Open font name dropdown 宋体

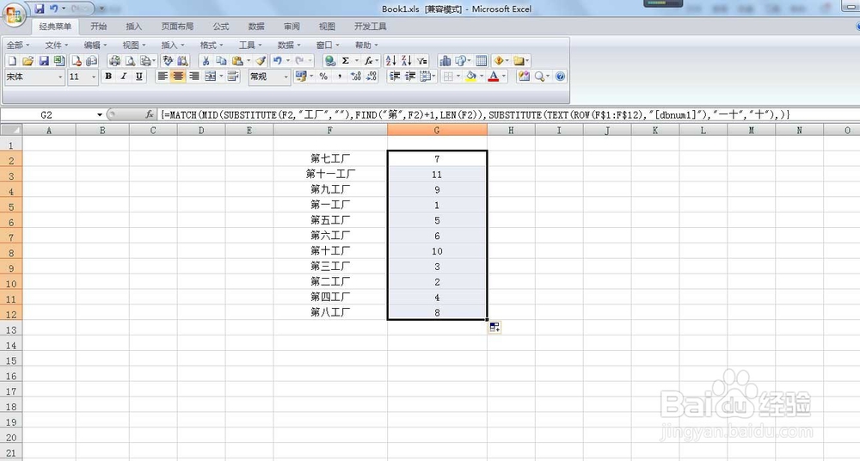60,77
